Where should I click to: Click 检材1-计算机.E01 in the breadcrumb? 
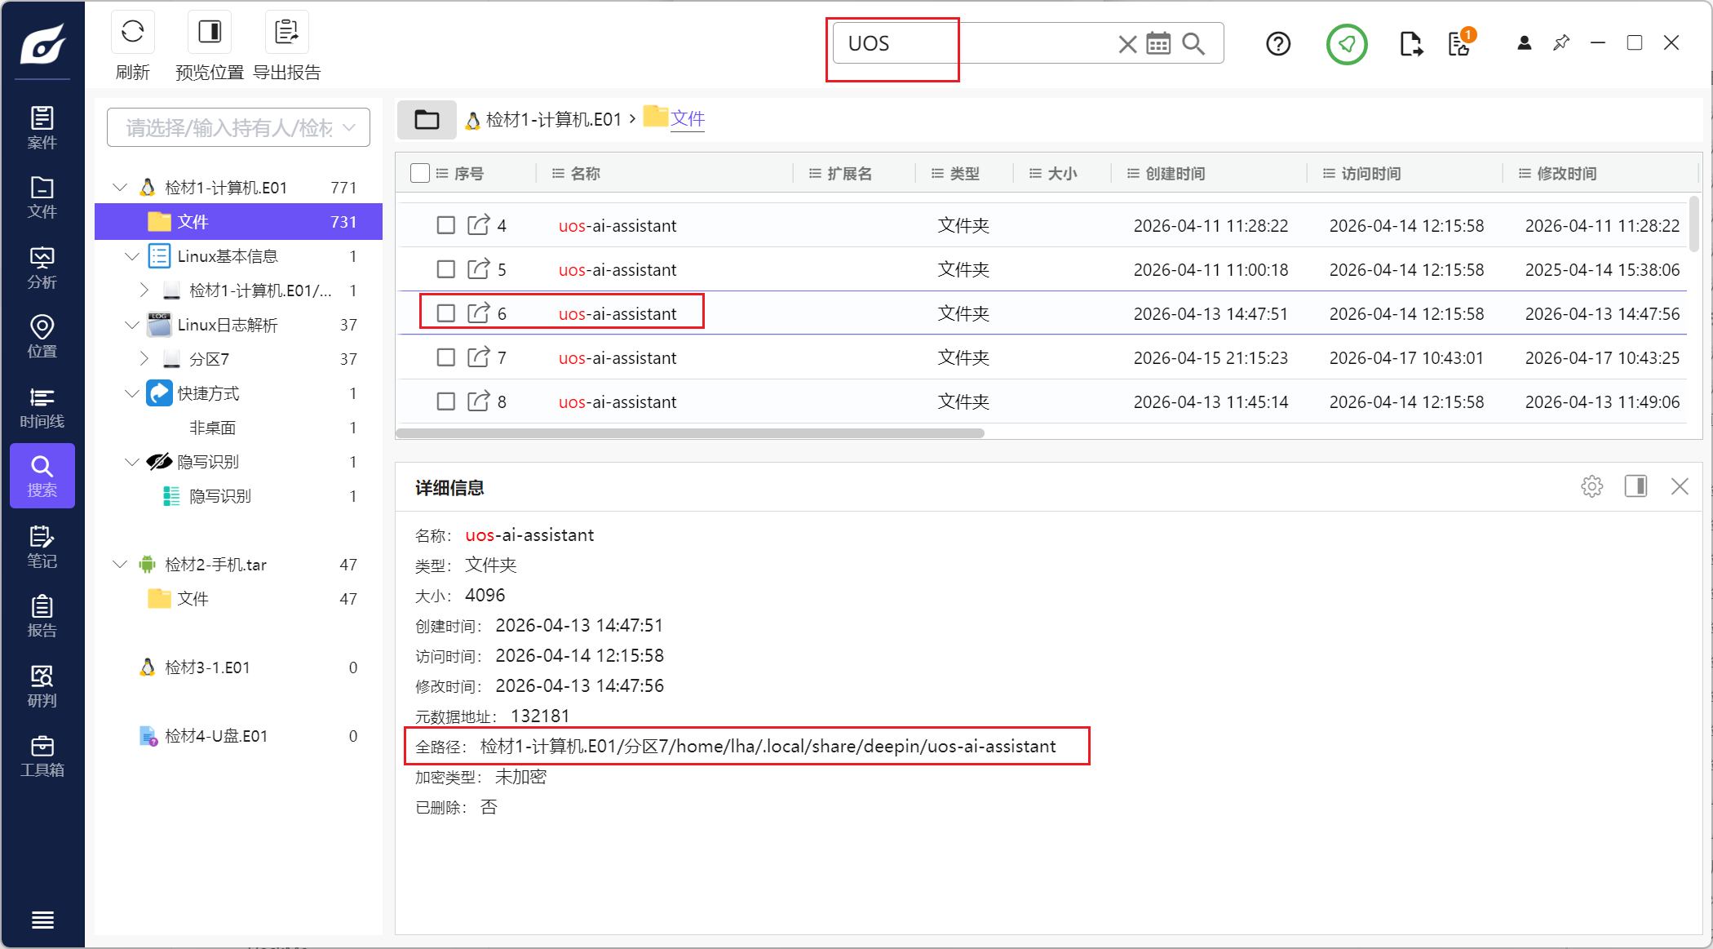pyautogui.click(x=554, y=120)
